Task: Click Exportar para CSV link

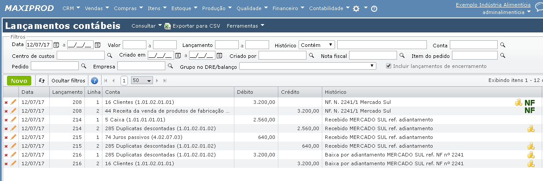Action: (196, 26)
